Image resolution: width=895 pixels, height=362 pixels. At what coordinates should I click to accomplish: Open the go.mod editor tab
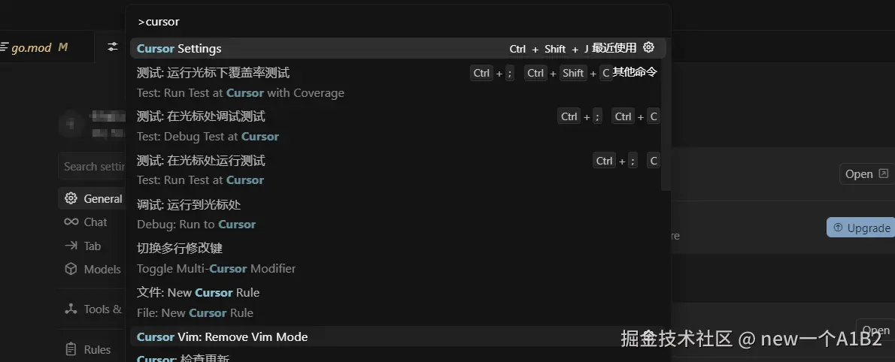click(x=34, y=47)
